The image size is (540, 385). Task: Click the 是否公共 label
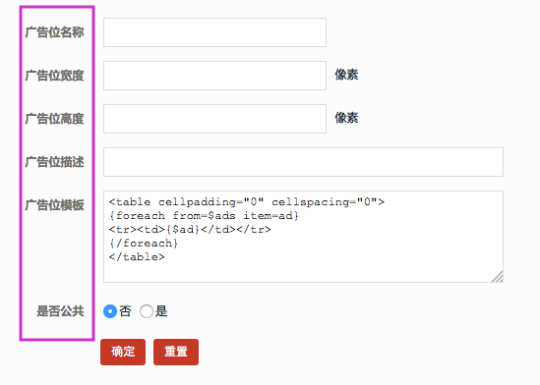coord(60,311)
